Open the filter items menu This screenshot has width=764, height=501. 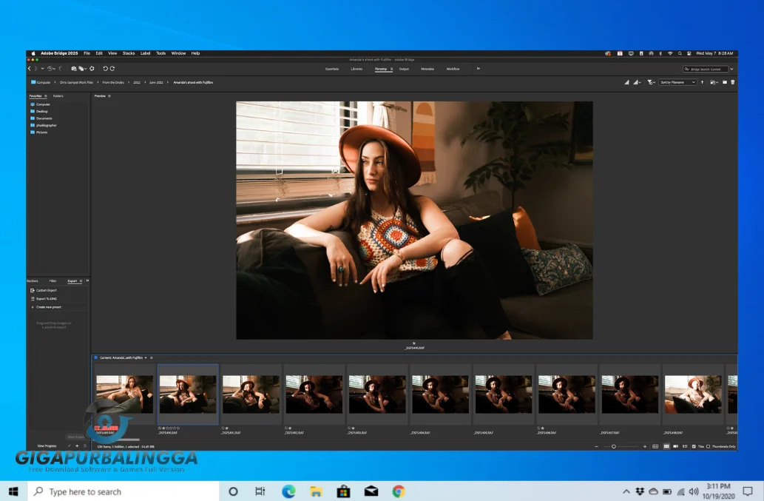[x=651, y=82]
